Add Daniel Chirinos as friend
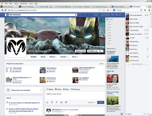This screenshot has width=152, height=116. pyautogui.click(x=51, y=72)
